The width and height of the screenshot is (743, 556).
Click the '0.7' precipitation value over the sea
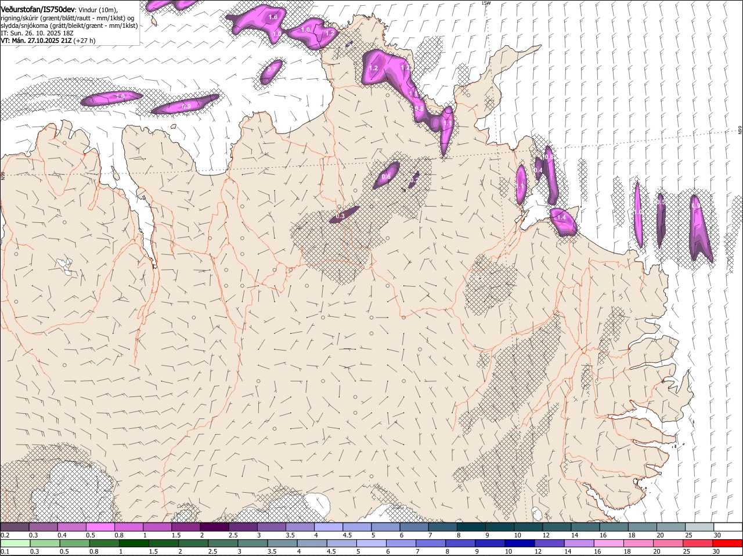pyautogui.click(x=272, y=69)
